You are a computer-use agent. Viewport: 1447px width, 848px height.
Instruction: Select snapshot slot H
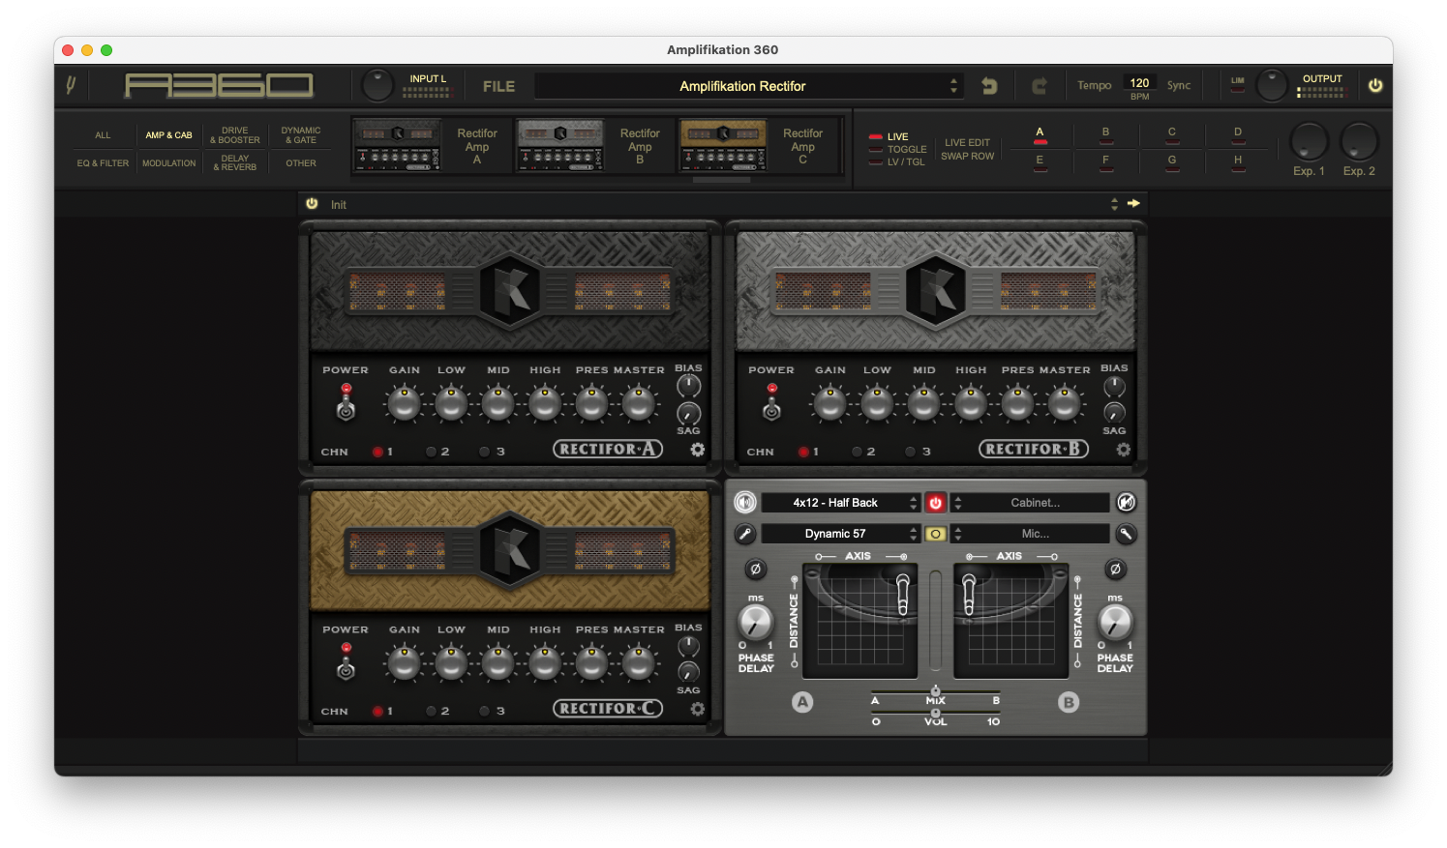point(1238,163)
